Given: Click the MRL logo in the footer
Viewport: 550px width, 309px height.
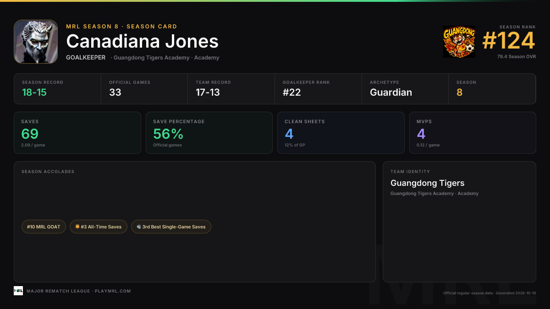Looking at the screenshot, I should click(x=18, y=291).
